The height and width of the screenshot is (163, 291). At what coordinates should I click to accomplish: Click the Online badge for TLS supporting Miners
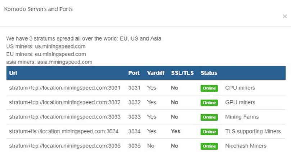tap(209, 132)
